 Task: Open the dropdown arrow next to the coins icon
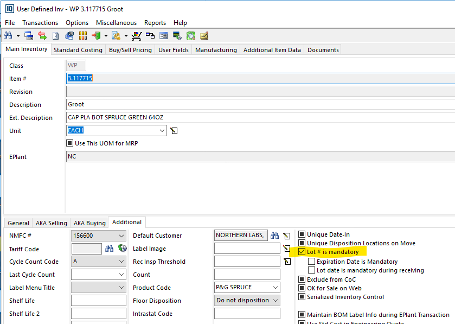(x=126, y=36)
